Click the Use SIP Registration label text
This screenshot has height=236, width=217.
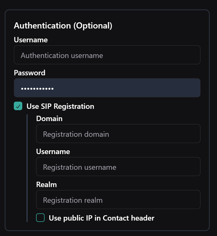coord(60,106)
